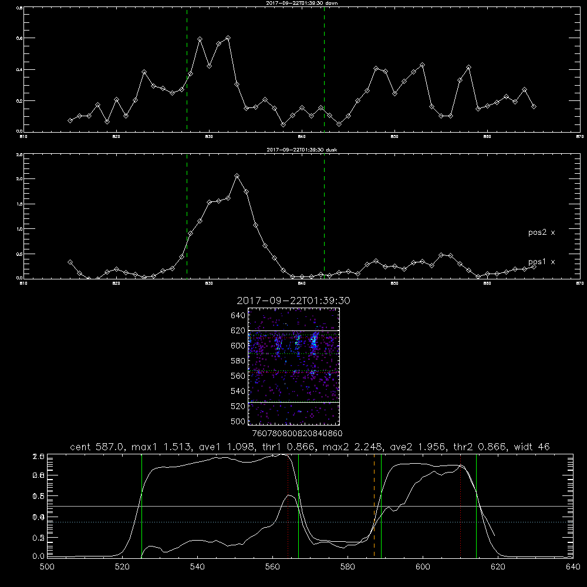Open the color spectral image thumbnail
The image size is (587, 587).
tap(294, 366)
